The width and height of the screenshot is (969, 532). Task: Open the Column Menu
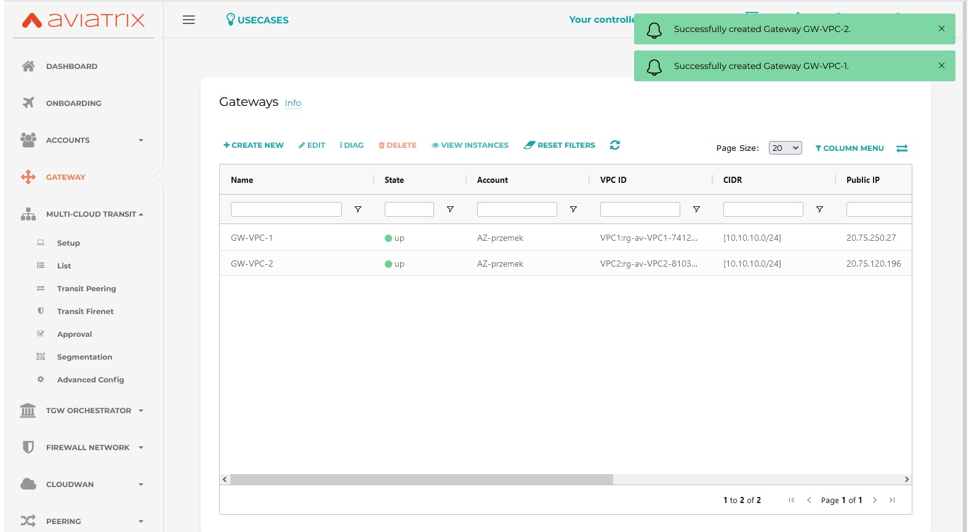[x=849, y=148]
